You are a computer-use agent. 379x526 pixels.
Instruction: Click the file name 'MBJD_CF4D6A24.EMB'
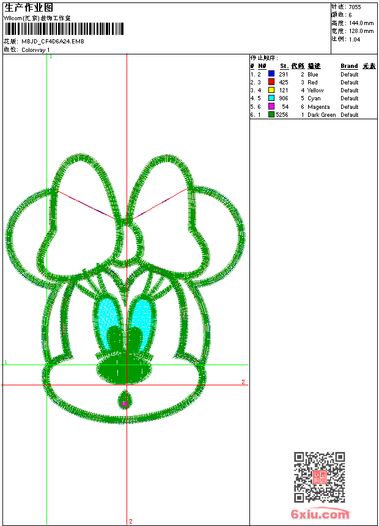53,42
